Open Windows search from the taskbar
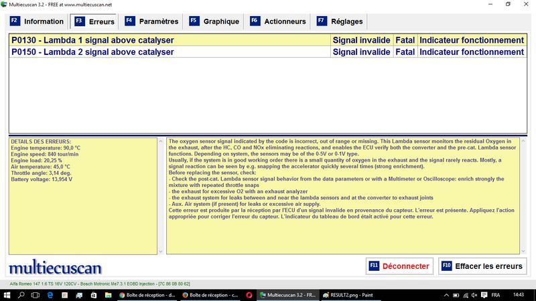This screenshot has height=301, width=536. tap(21, 295)
